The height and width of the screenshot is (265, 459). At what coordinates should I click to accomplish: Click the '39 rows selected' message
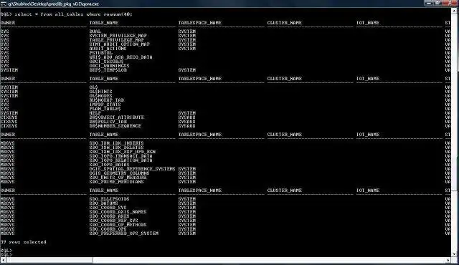point(24,242)
